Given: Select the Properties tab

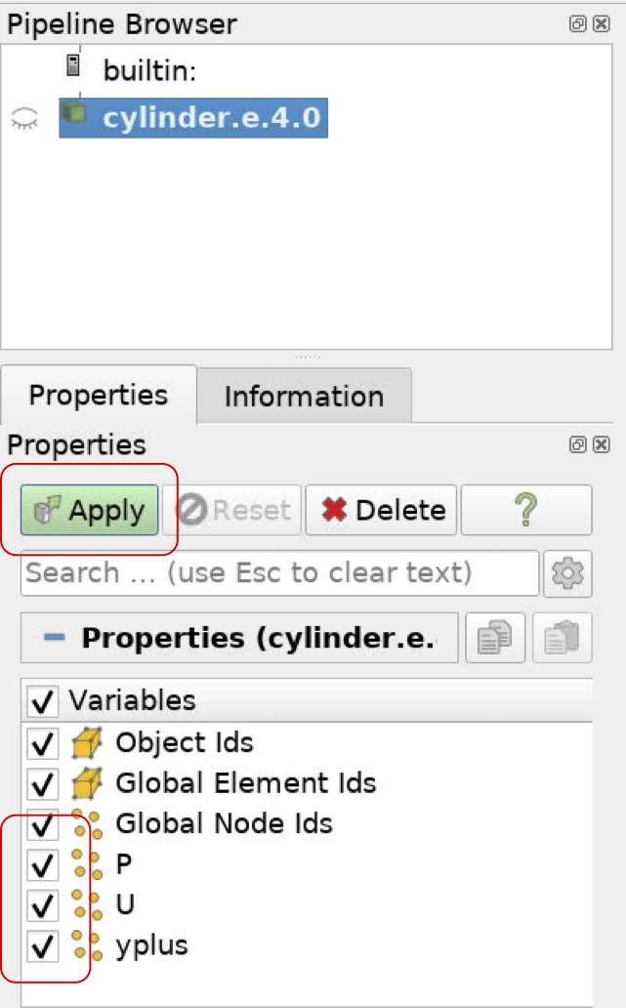Looking at the screenshot, I should 99,396.
